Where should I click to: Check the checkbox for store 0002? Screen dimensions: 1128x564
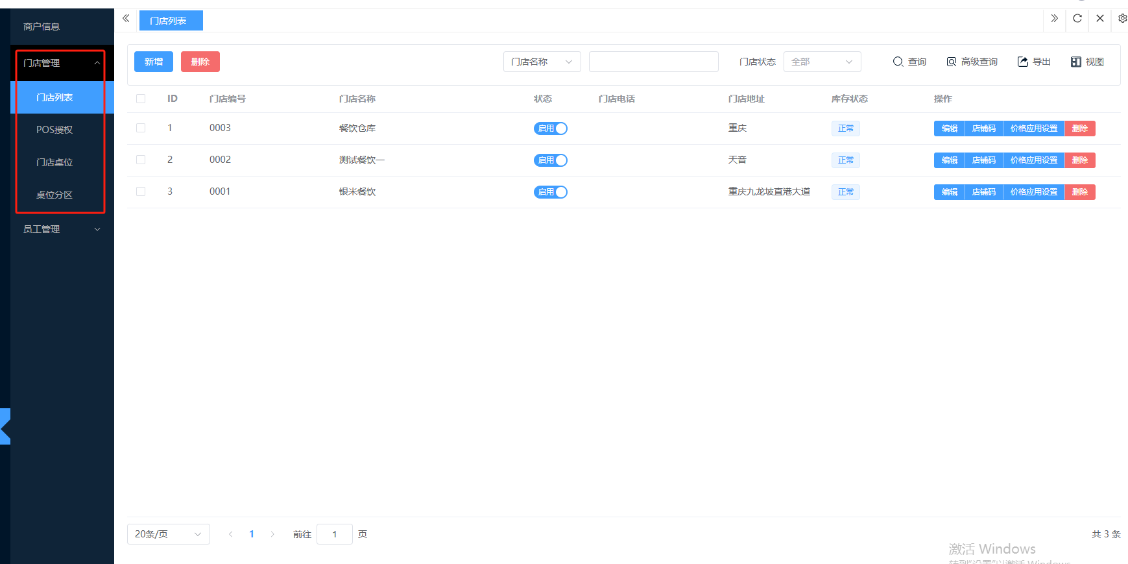(141, 160)
